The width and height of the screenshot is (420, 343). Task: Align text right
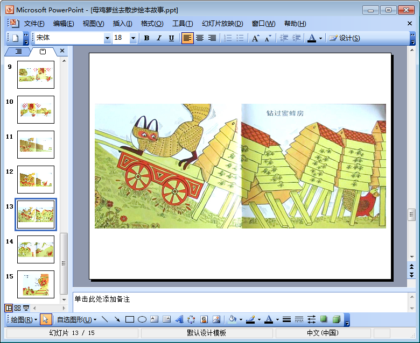212,38
